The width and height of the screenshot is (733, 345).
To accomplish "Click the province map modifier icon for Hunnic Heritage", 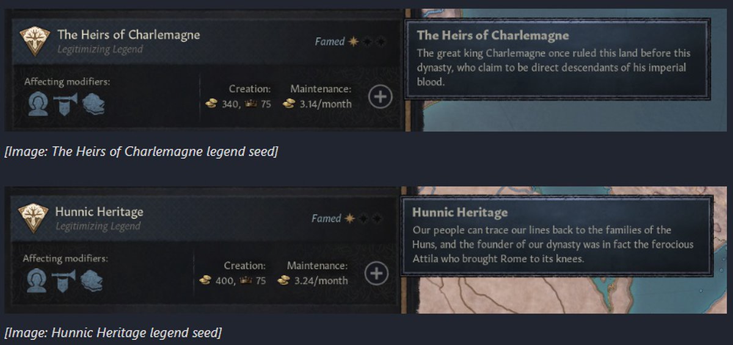I will (x=91, y=280).
